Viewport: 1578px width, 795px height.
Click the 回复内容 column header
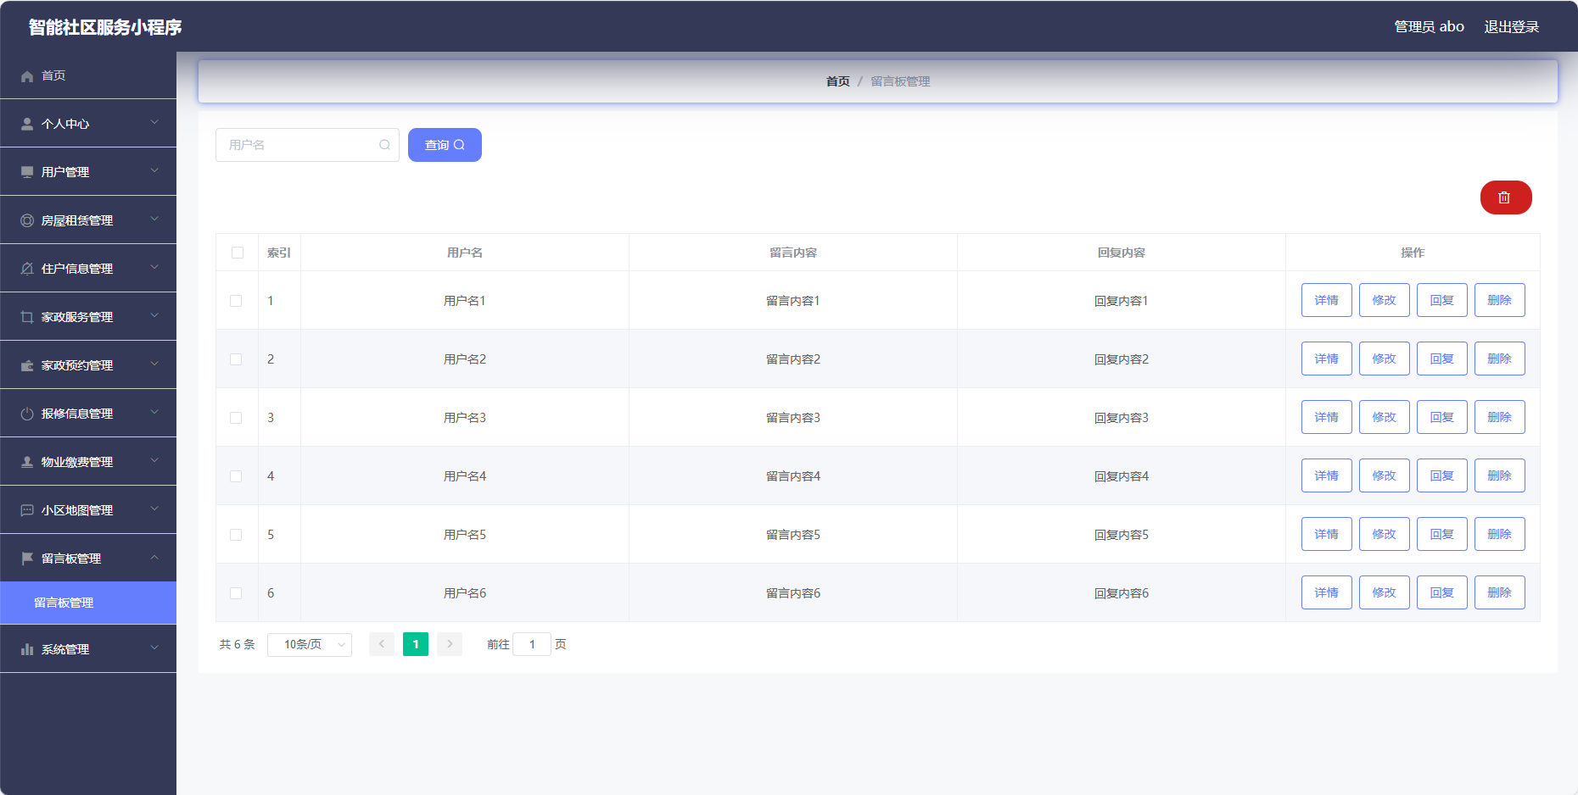(x=1122, y=253)
